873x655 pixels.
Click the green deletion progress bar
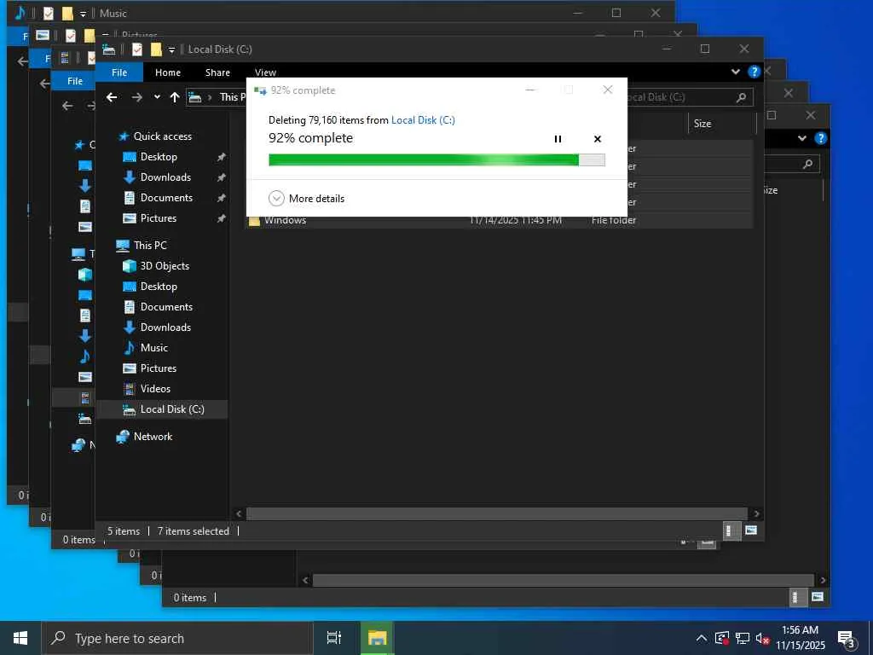click(x=436, y=160)
